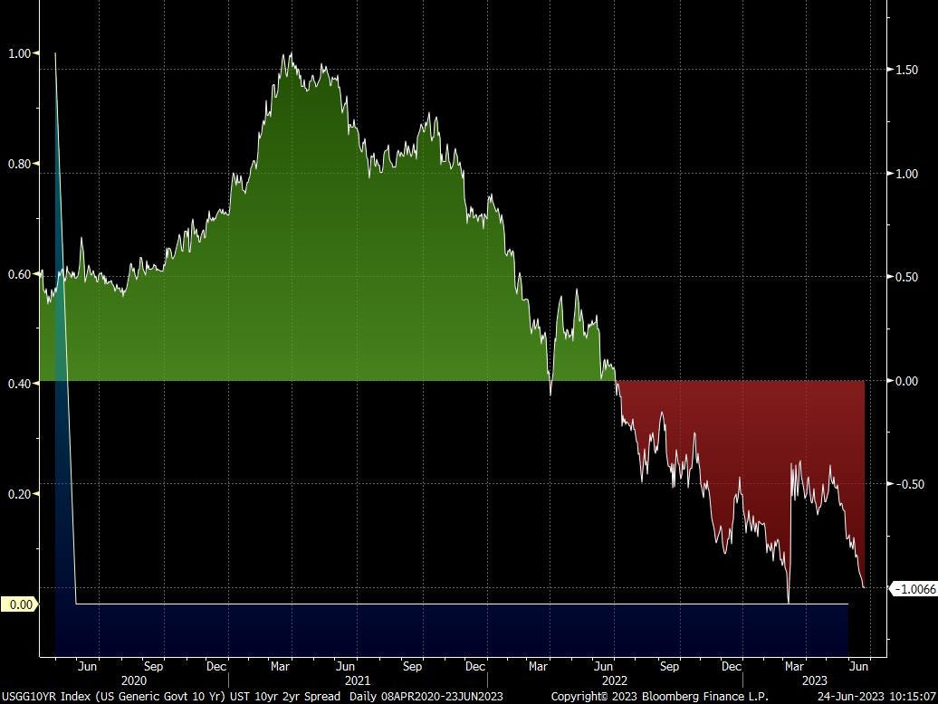
Task: Click the -1.0066 last value tag
Action: 914,589
